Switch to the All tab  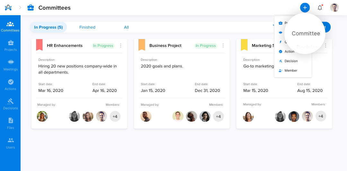tap(126, 27)
